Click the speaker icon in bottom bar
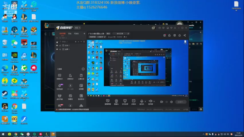This screenshot has width=244, height=137. (x=150, y=101)
